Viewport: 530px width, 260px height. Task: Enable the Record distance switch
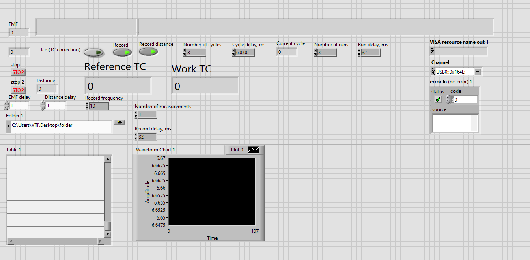point(149,52)
